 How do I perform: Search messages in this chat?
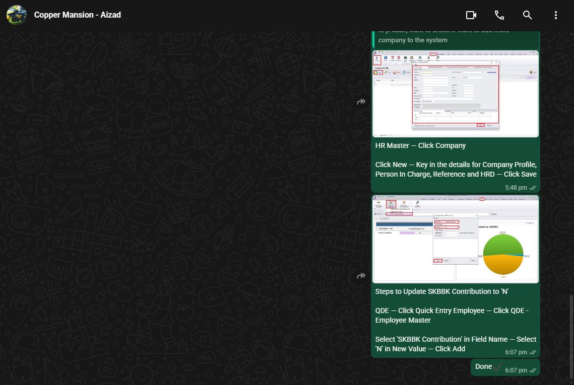tap(527, 15)
